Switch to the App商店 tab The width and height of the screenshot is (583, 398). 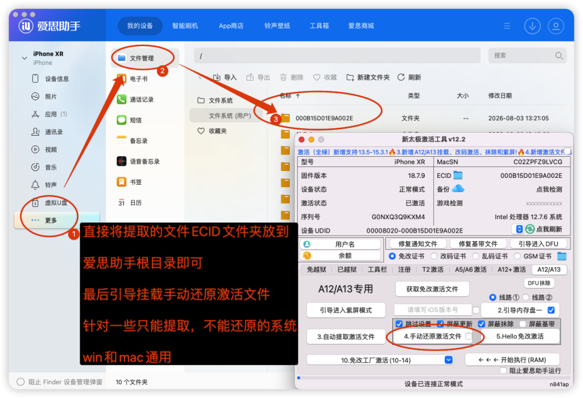[x=231, y=26]
